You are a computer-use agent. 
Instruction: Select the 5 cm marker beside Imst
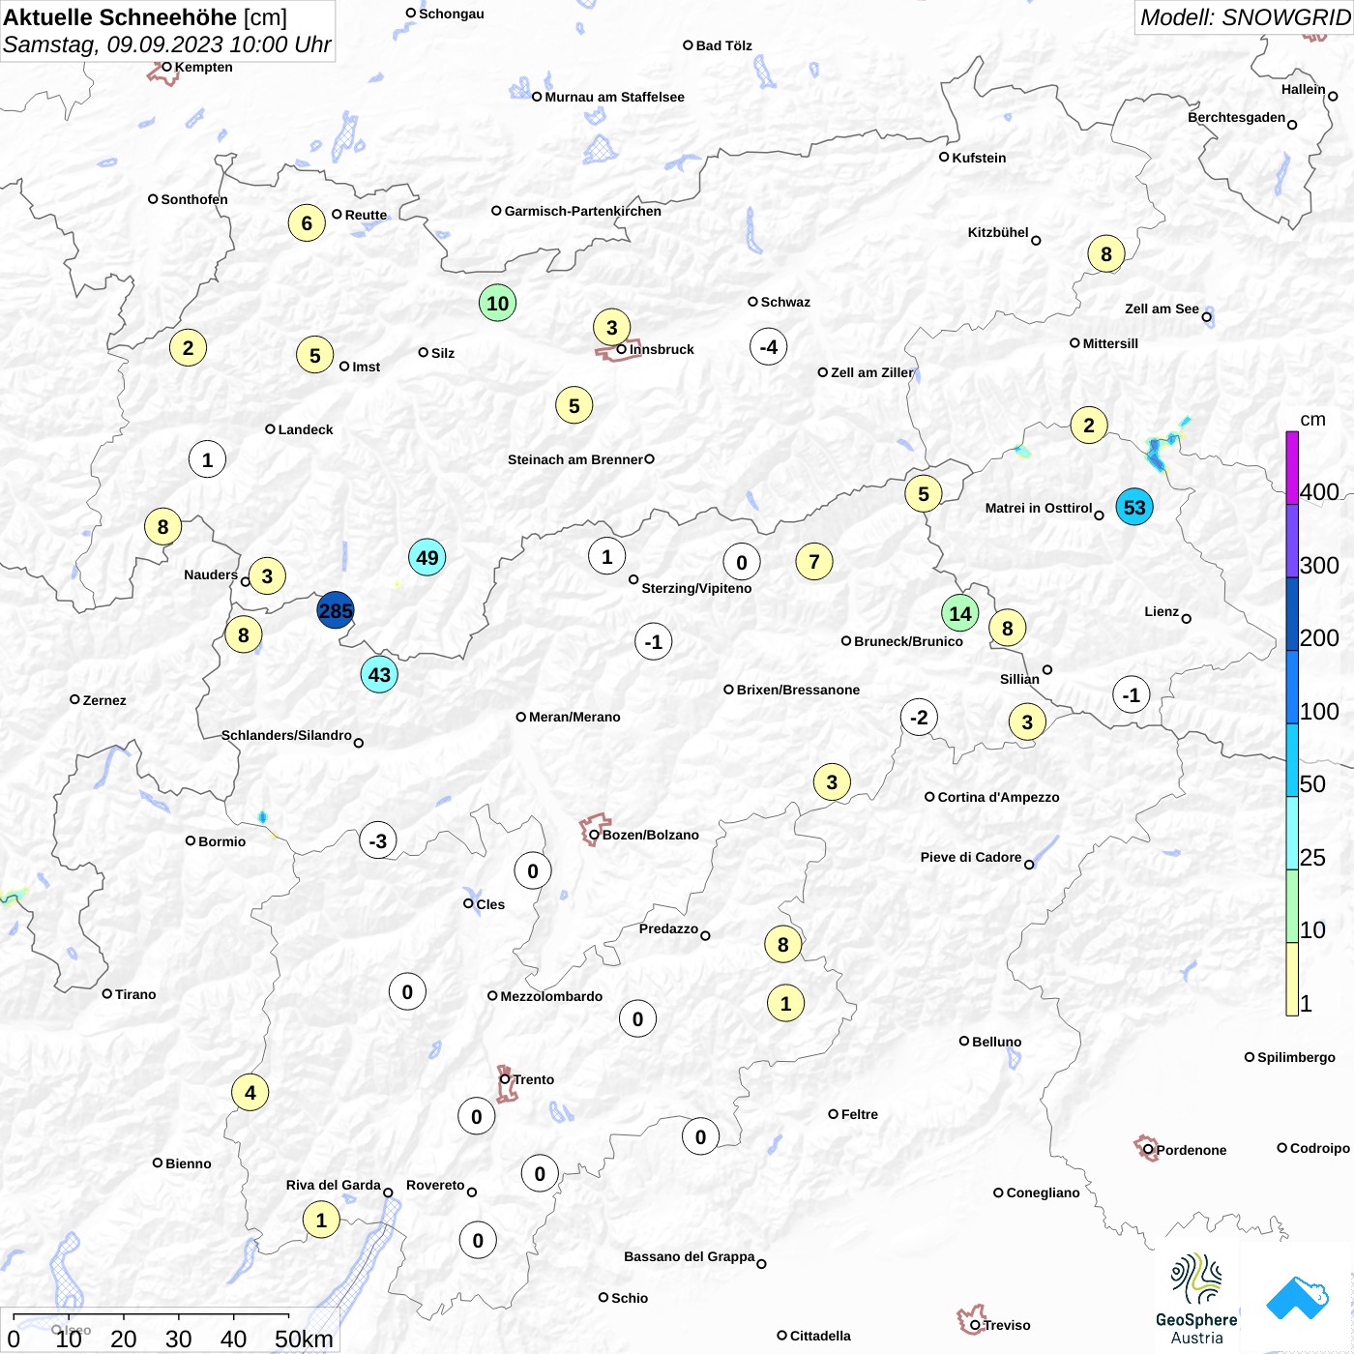coord(314,355)
